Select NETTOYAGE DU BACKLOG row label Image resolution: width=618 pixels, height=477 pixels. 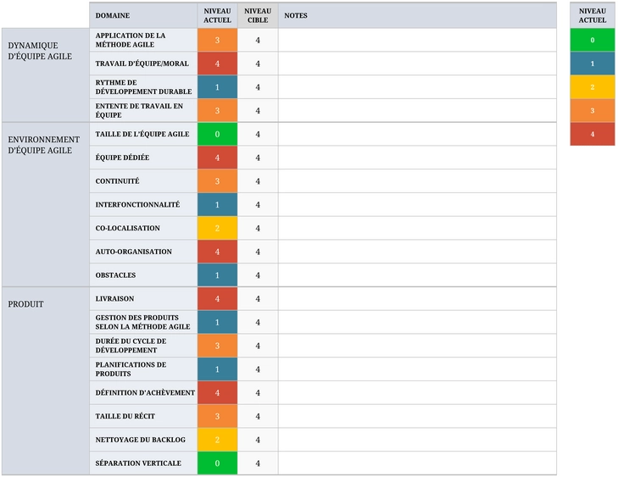pos(143,440)
